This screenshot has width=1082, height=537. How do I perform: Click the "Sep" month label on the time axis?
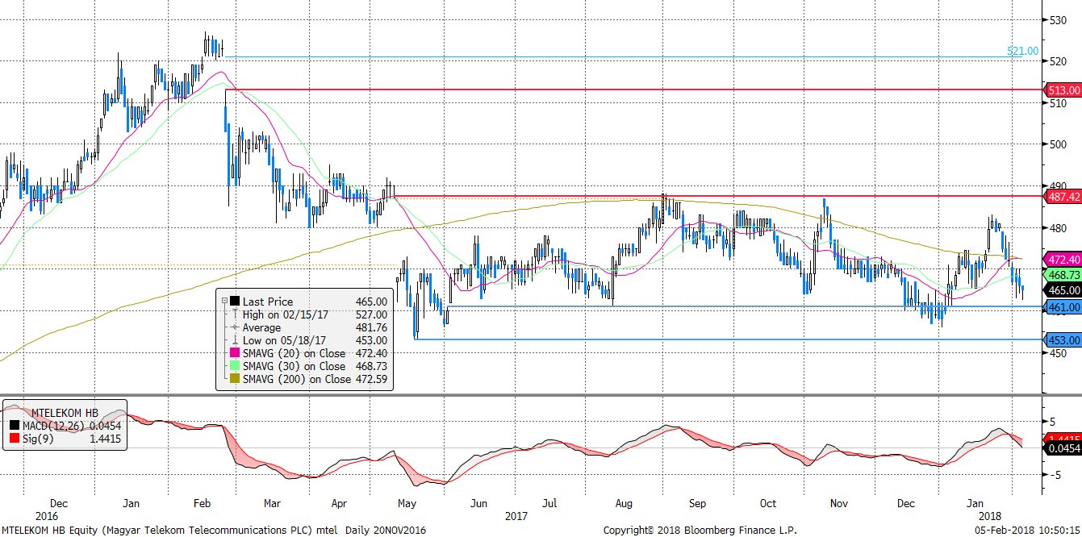[697, 503]
